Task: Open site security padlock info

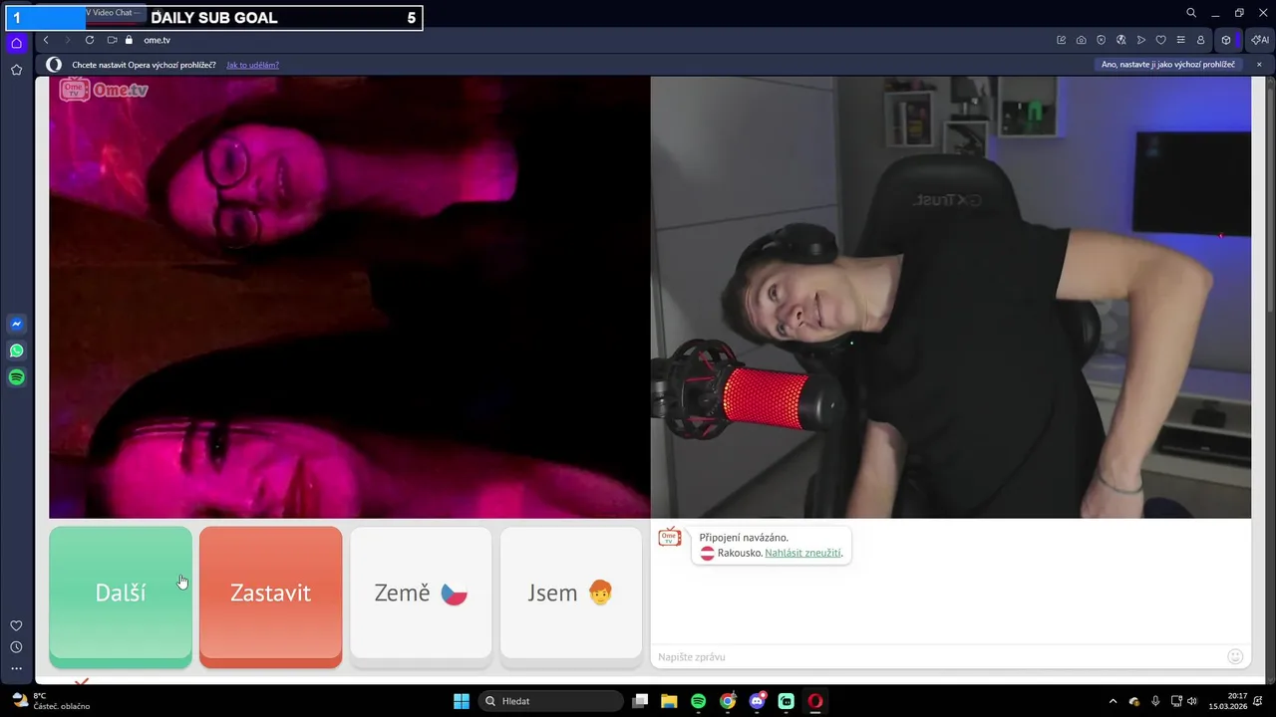Action: (129, 40)
